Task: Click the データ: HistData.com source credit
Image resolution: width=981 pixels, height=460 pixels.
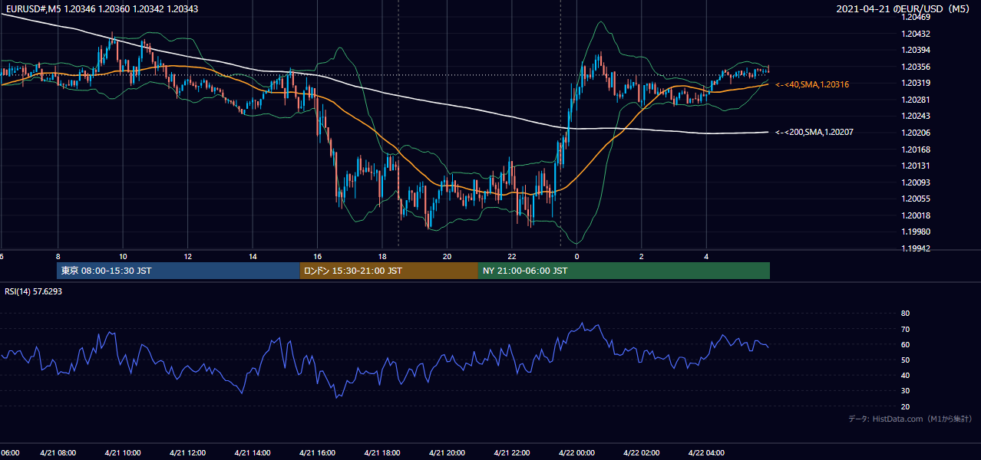Action: (910, 419)
